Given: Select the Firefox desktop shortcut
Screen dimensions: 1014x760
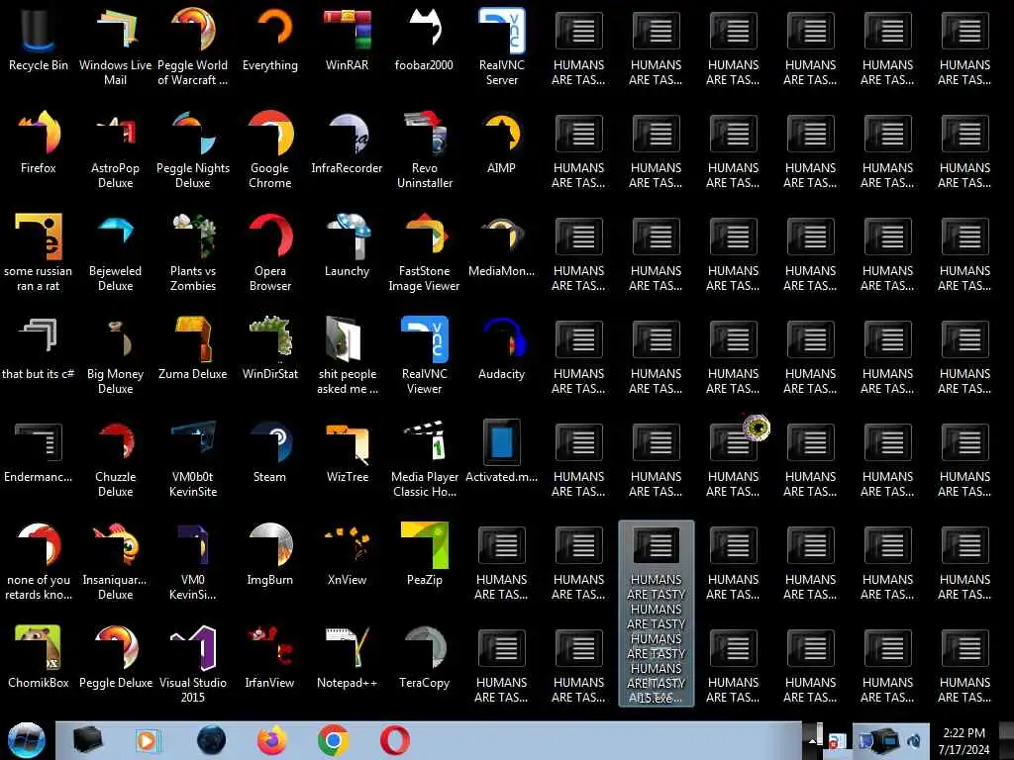Looking at the screenshot, I should point(39,142).
